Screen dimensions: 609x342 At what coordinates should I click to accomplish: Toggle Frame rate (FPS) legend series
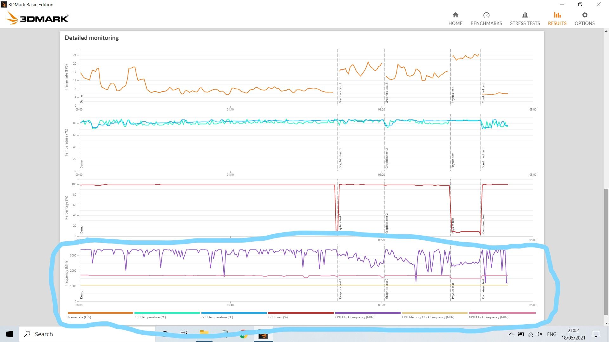pos(79,317)
